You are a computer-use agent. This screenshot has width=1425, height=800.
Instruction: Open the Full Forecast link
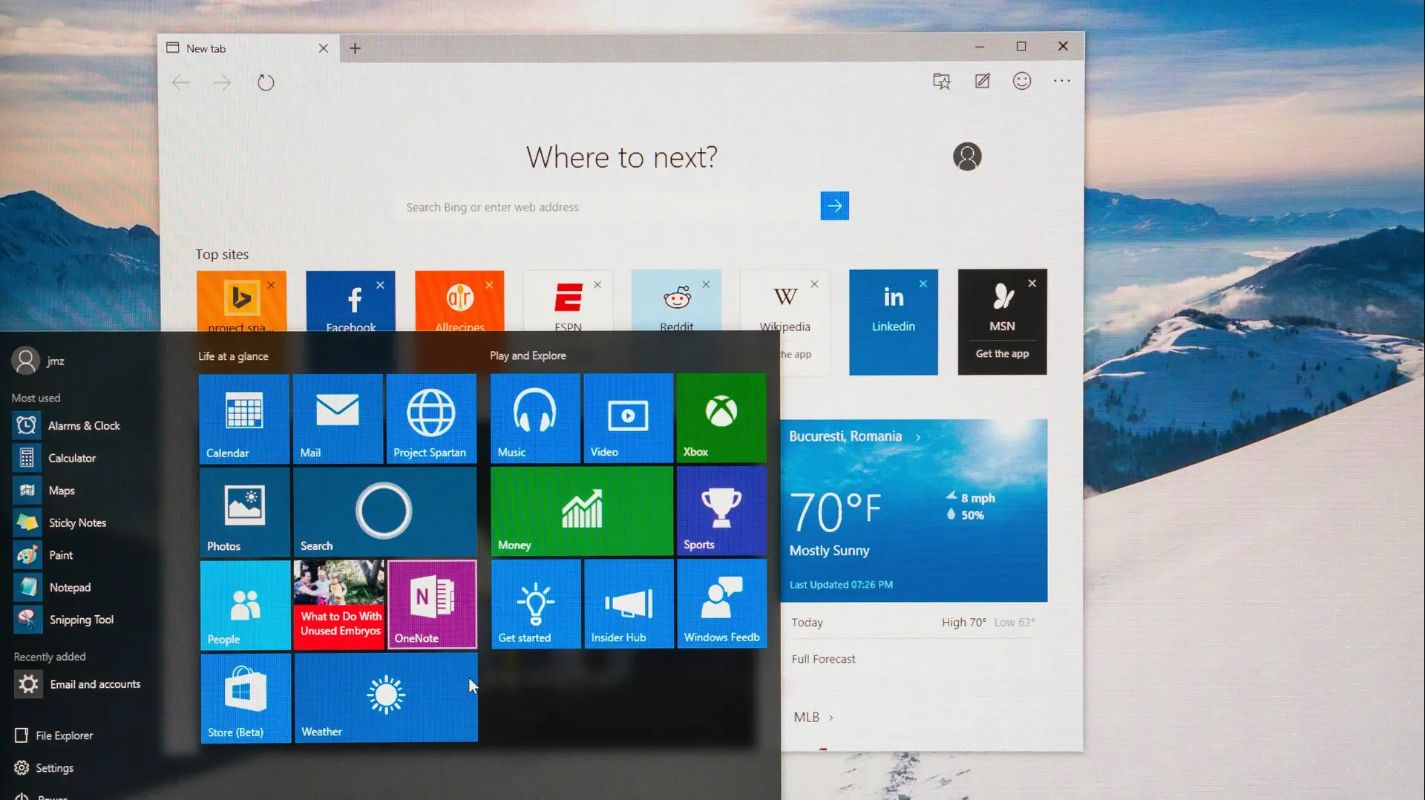point(823,659)
